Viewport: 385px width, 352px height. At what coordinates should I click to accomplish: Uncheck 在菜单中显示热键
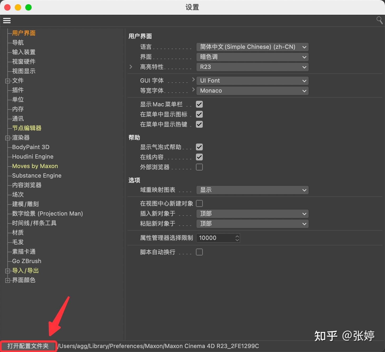(199, 124)
